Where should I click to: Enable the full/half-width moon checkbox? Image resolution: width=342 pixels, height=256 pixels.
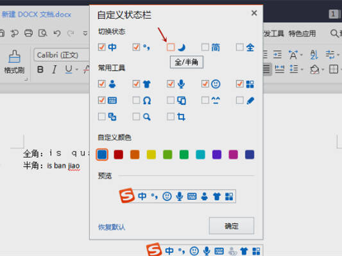click(x=171, y=47)
